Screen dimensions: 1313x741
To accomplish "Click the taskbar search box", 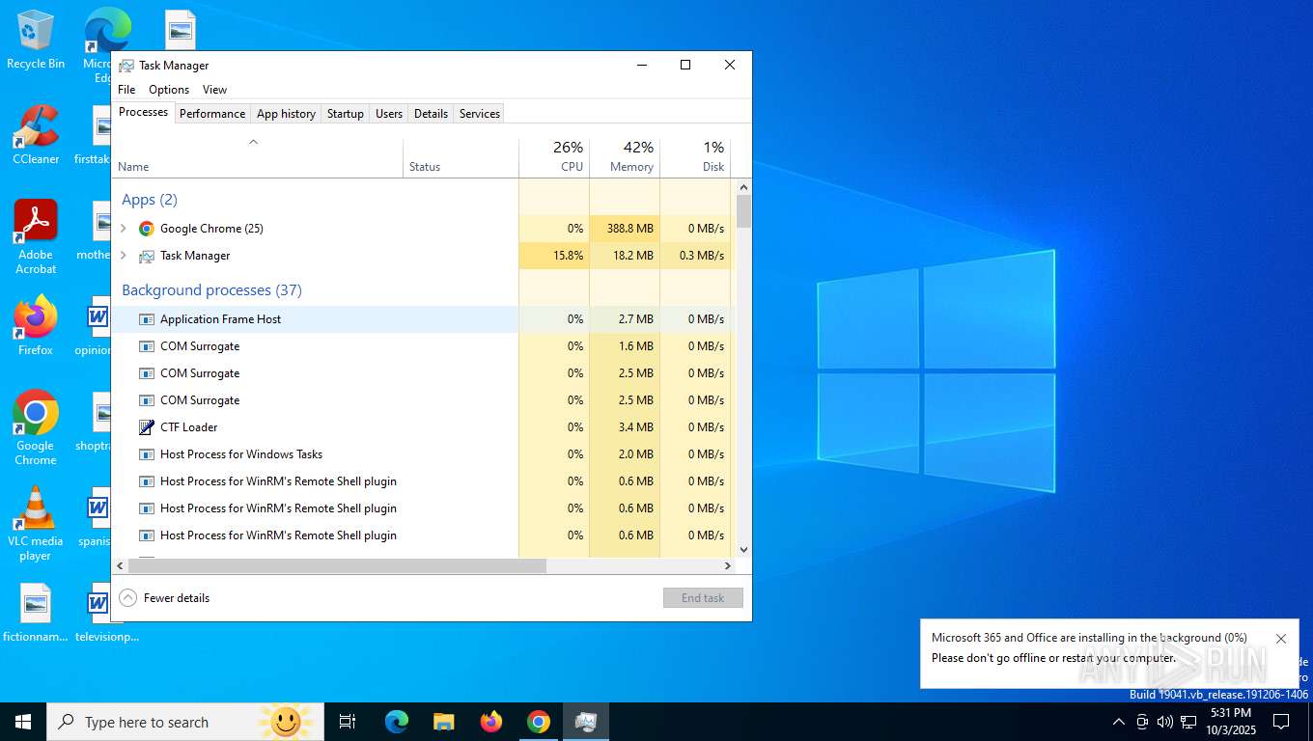I will [185, 722].
